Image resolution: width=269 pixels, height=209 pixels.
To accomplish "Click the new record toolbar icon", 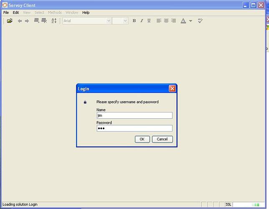I will click(36, 20).
